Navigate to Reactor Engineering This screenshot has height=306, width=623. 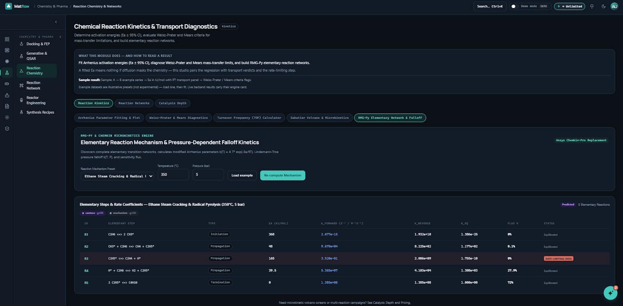point(36,100)
